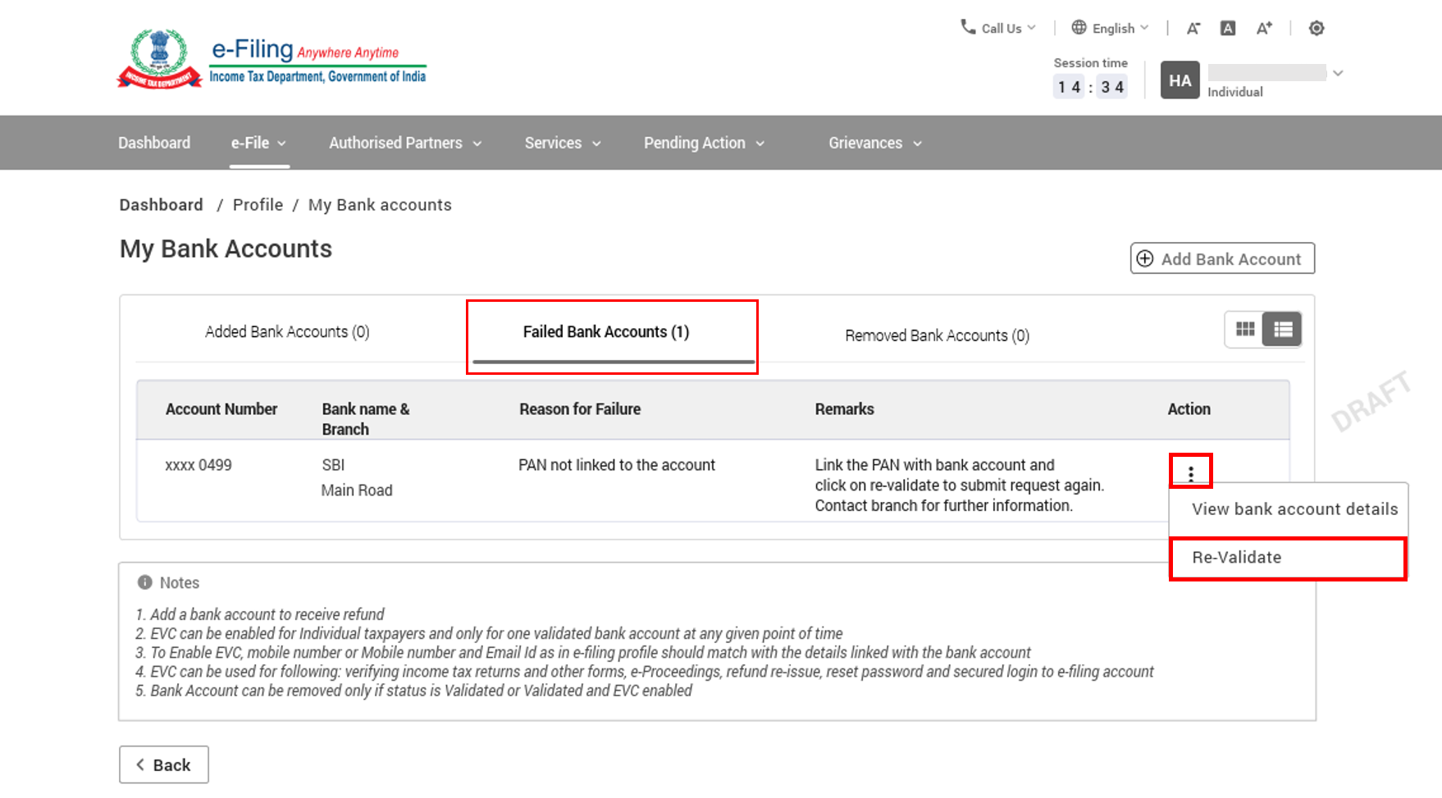Open the Services menu
The width and height of the screenshot is (1442, 798).
point(563,144)
